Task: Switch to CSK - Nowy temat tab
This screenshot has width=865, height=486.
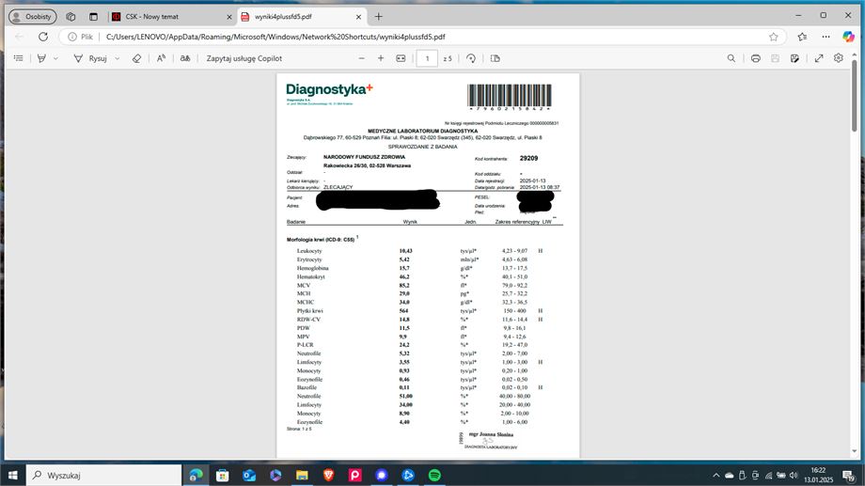Action: click(171, 17)
